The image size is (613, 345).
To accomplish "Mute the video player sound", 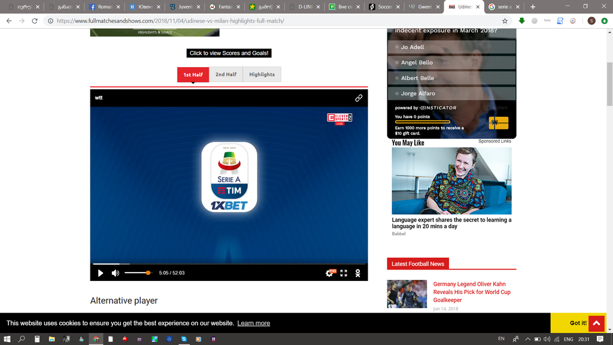I will [116, 273].
